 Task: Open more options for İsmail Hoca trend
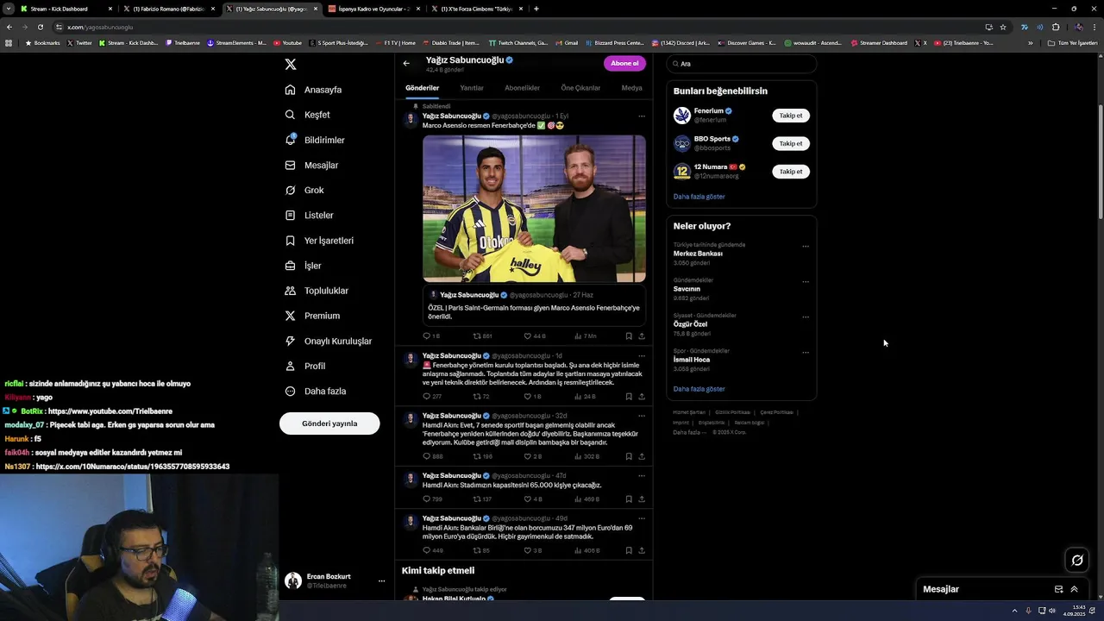click(x=806, y=352)
